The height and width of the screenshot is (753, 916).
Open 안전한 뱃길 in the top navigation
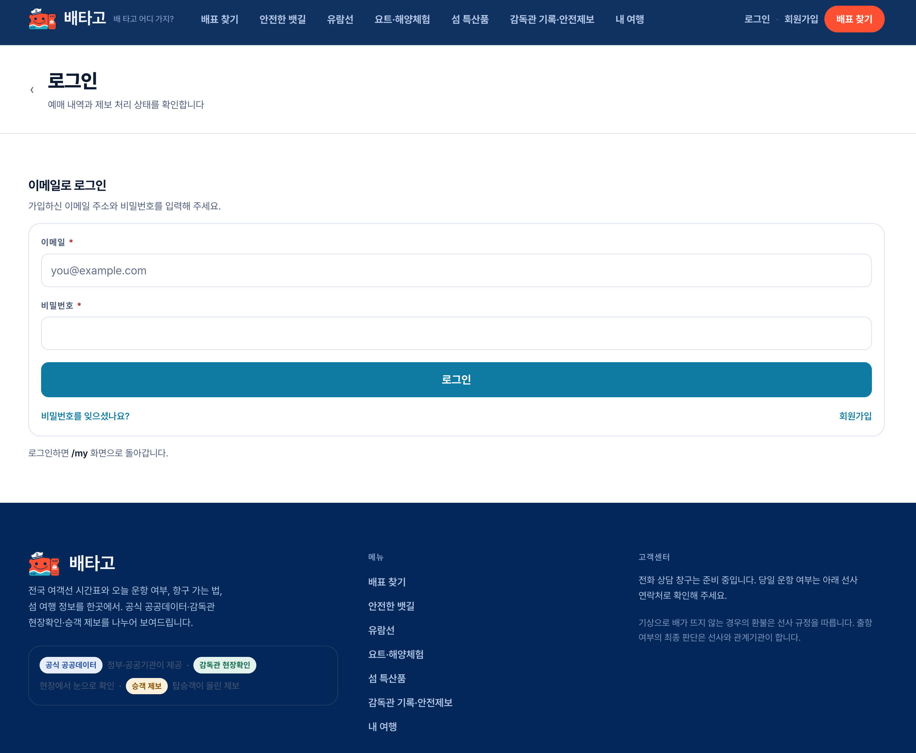[x=282, y=19]
